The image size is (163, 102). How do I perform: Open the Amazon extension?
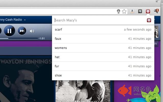(x=132, y=11)
